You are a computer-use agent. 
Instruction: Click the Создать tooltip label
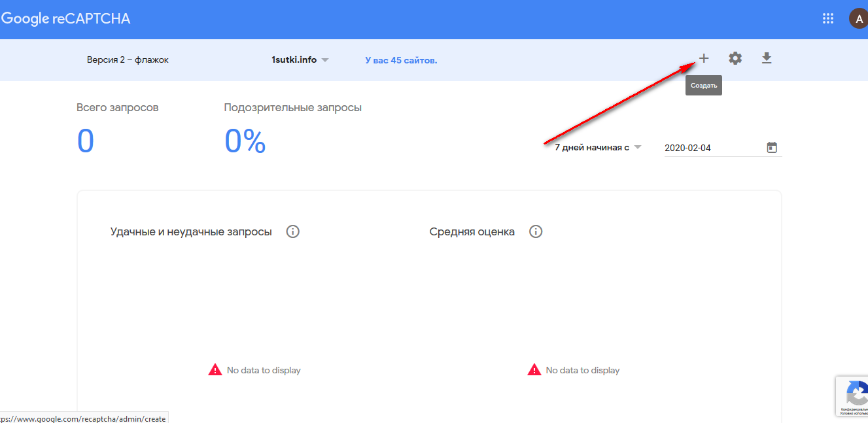pyautogui.click(x=704, y=86)
